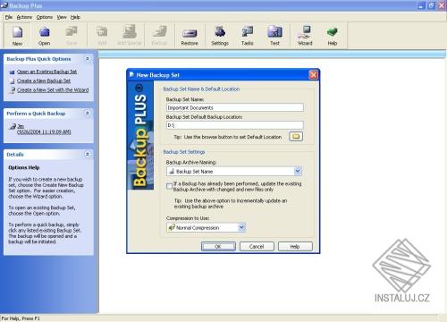
Task: Close the New Backup Set dialog
Action: coord(314,75)
